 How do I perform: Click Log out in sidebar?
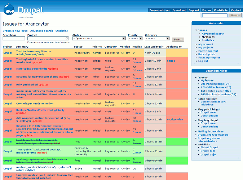pos(203,61)
